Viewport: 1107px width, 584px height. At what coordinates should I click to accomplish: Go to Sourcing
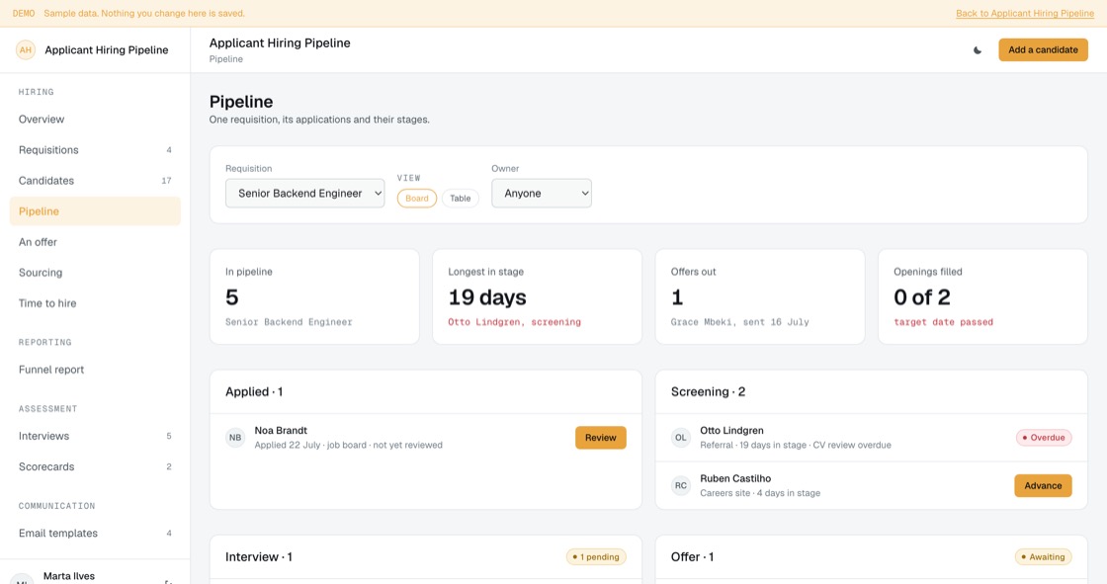(95, 273)
